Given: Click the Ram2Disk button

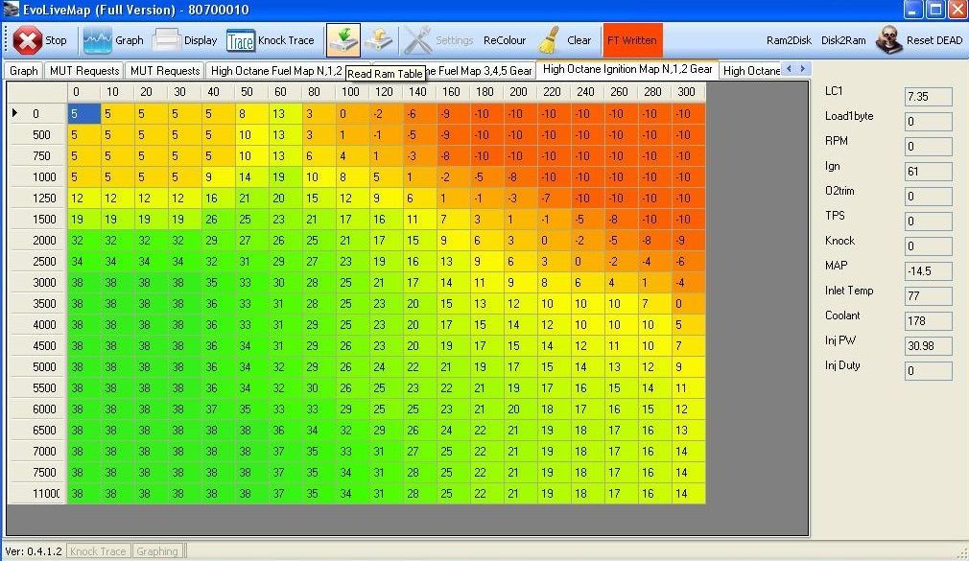Looking at the screenshot, I should [x=789, y=41].
